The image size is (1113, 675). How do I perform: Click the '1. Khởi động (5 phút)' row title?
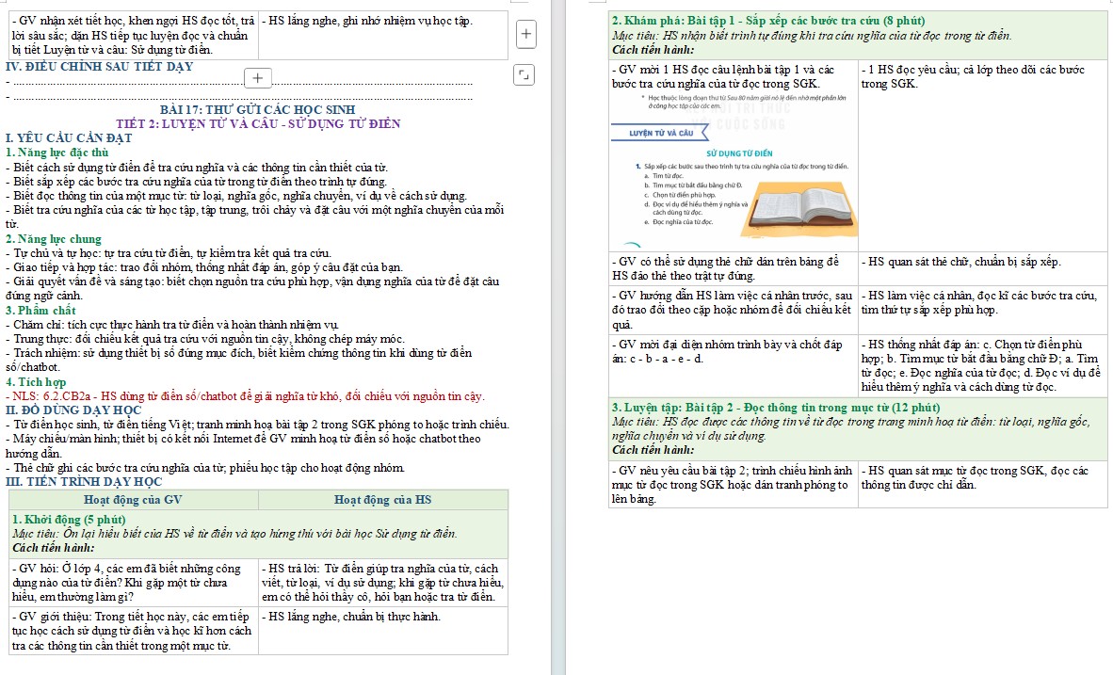(x=69, y=520)
